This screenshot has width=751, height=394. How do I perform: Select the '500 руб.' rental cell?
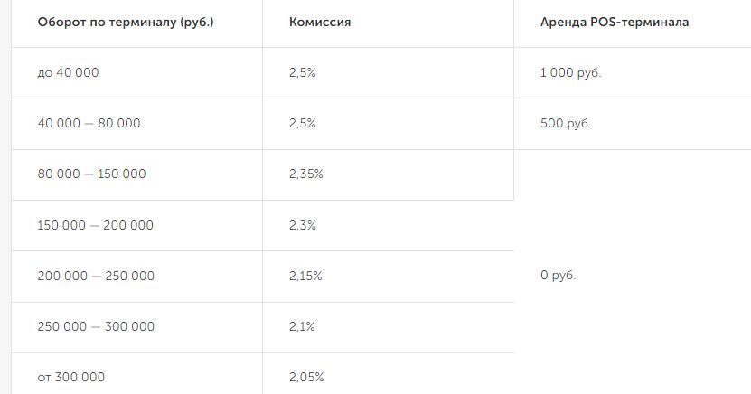(565, 124)
